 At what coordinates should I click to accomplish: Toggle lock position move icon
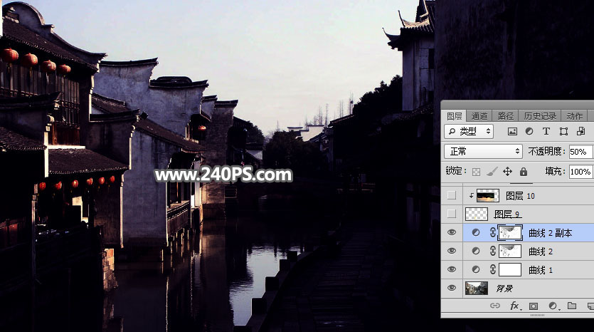(x=507, y=172)
